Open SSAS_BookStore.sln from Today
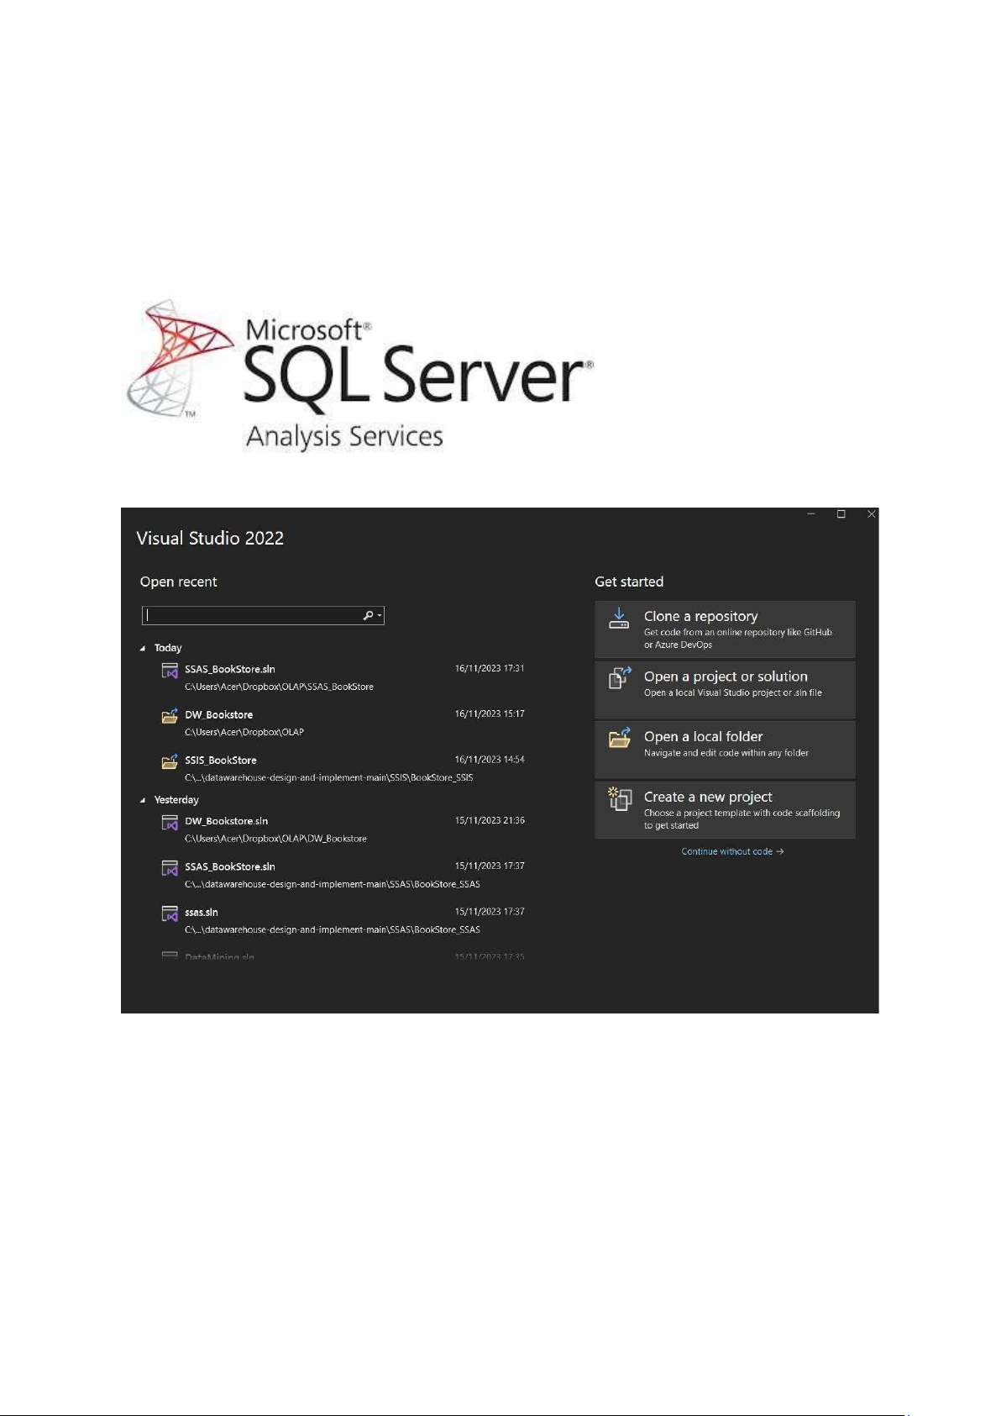 coord(343,677)
